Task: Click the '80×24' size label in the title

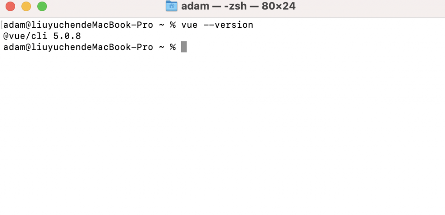Action: tap(279, 6)
